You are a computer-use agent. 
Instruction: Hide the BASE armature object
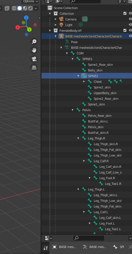[x=130, y=36]
